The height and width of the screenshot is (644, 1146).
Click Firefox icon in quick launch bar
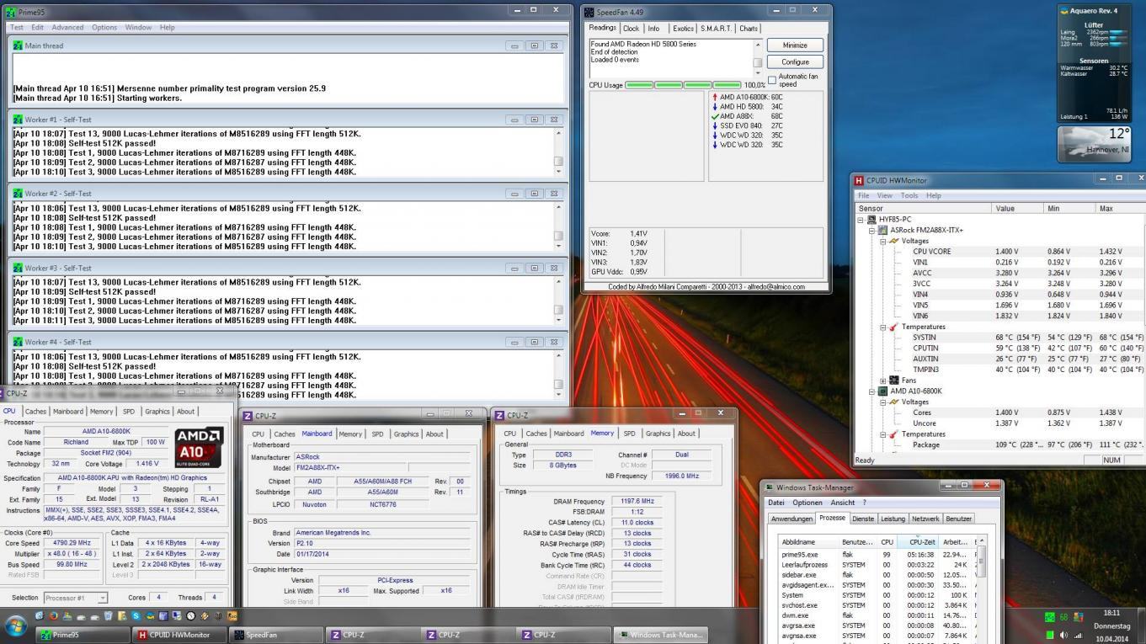click(x=54, y=615)
